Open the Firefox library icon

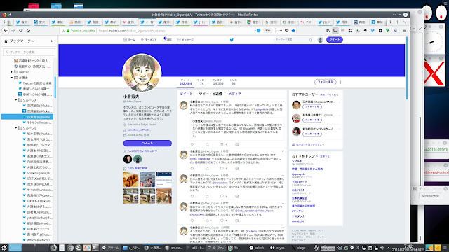click(328, 31)
